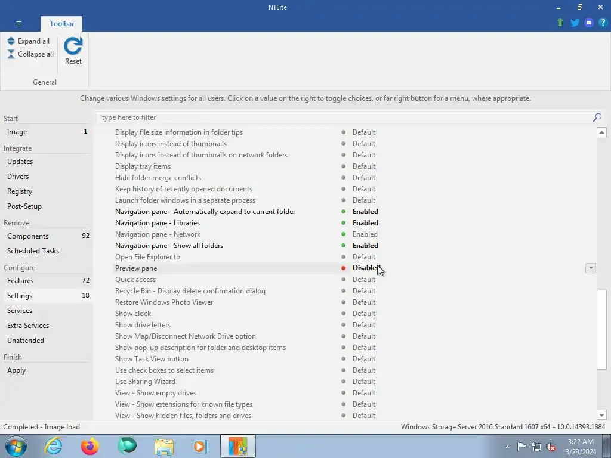Toggle Show clock Default value
This screenshot has height=458, width=611.
pyautogui.click(x=363, y=314)
